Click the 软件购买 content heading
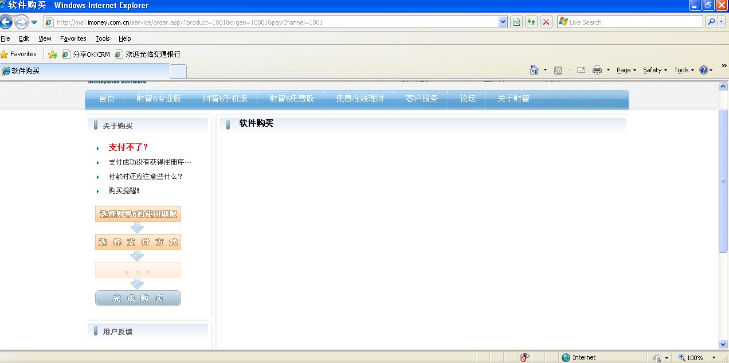729x363 pixels. 256,123
